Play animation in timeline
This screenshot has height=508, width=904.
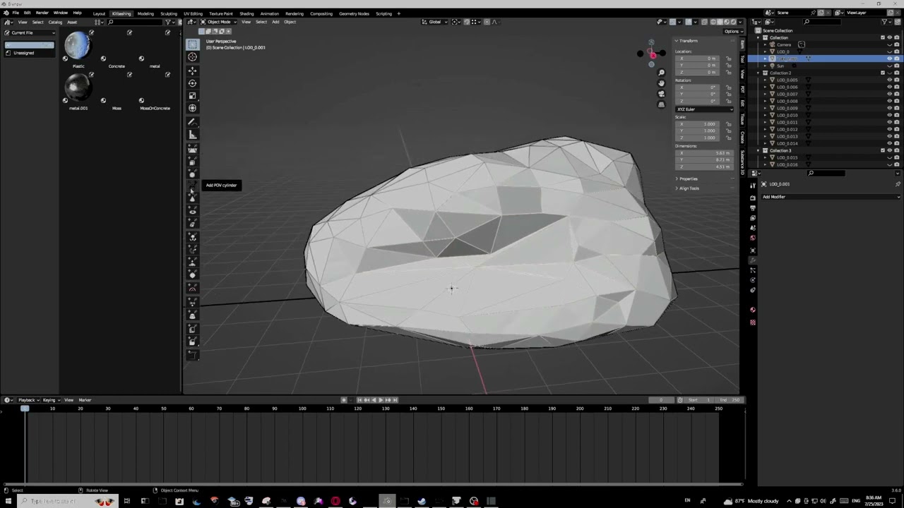(381, 400)
